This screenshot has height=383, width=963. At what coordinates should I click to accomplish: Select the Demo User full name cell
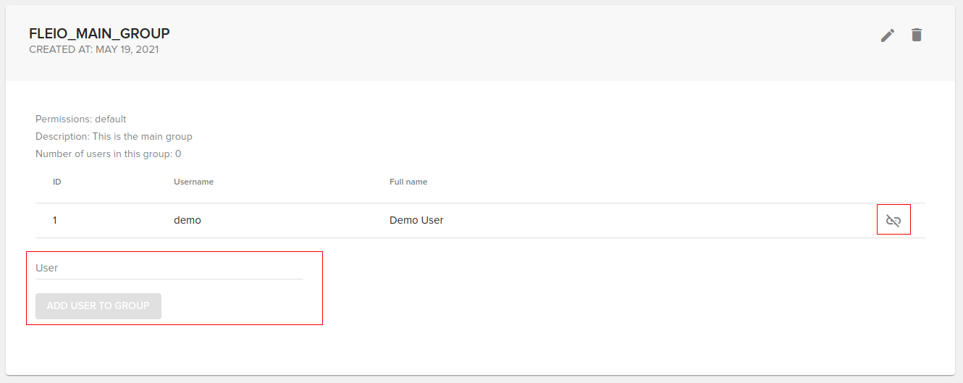pyautogui.click(x=416, y=220)
